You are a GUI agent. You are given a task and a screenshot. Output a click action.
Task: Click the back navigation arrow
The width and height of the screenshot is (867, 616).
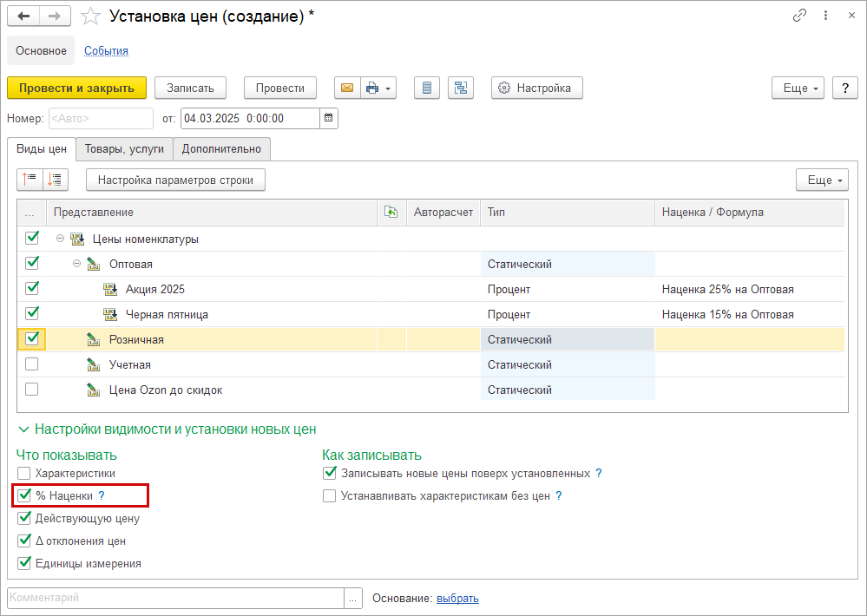pyautogui.click(x=23, y=16)
